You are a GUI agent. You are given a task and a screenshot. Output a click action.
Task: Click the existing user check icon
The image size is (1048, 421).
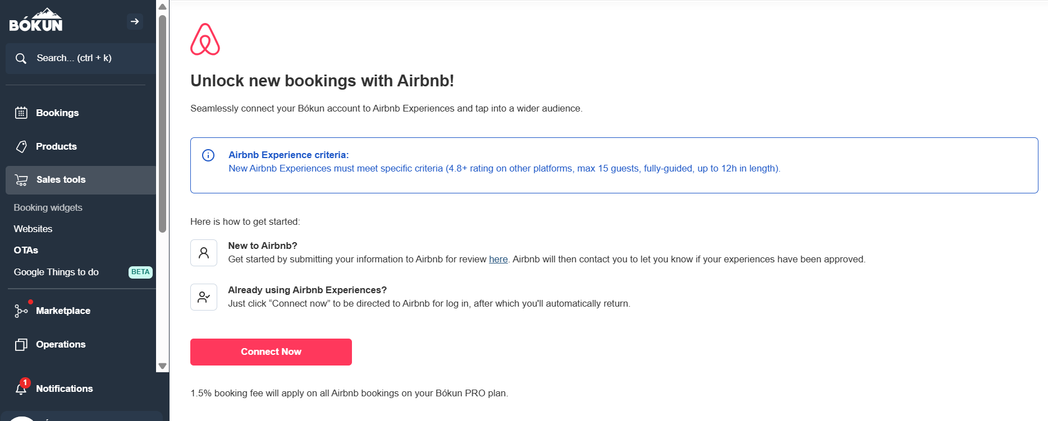(204, 297)
